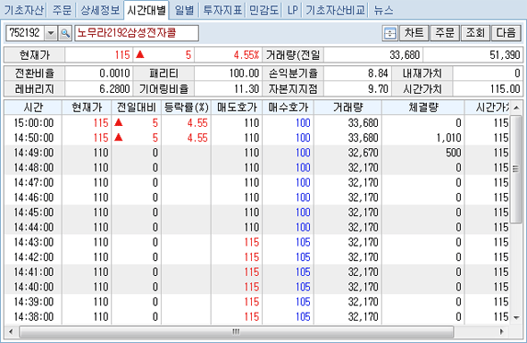Open the 기초자산비교 tab

tap(336, 10)
